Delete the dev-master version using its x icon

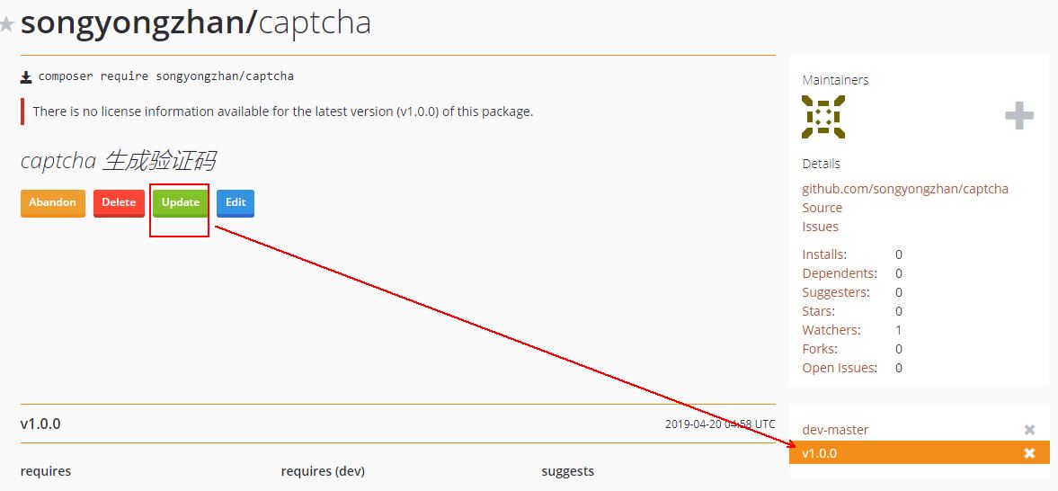tap(1029, 430)
